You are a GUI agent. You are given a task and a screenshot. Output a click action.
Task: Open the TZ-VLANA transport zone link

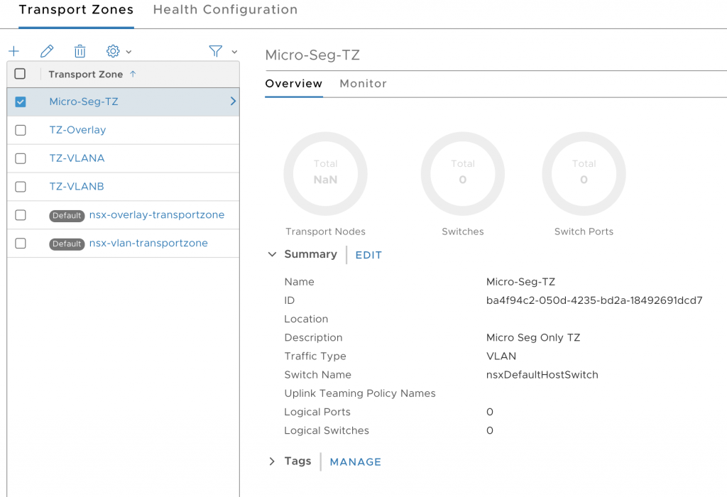tap(77, 158)
